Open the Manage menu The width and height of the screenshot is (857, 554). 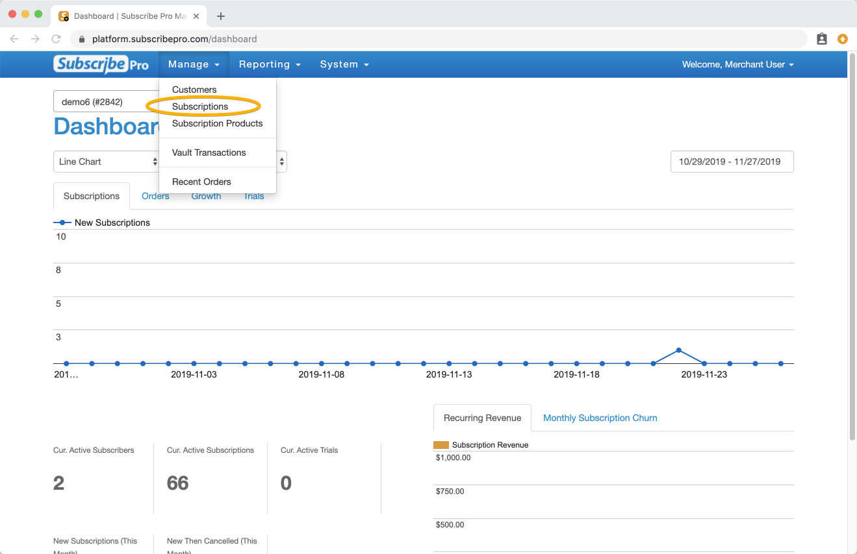click(x=194, y=64)
